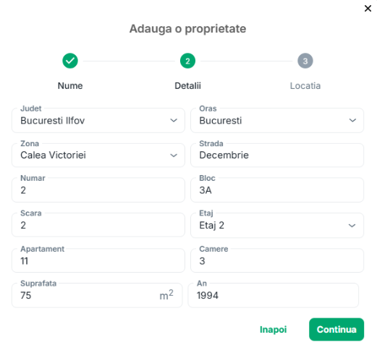The image size is (377, 345).
Task: Click the Inapoi back link
Action: 273,329
